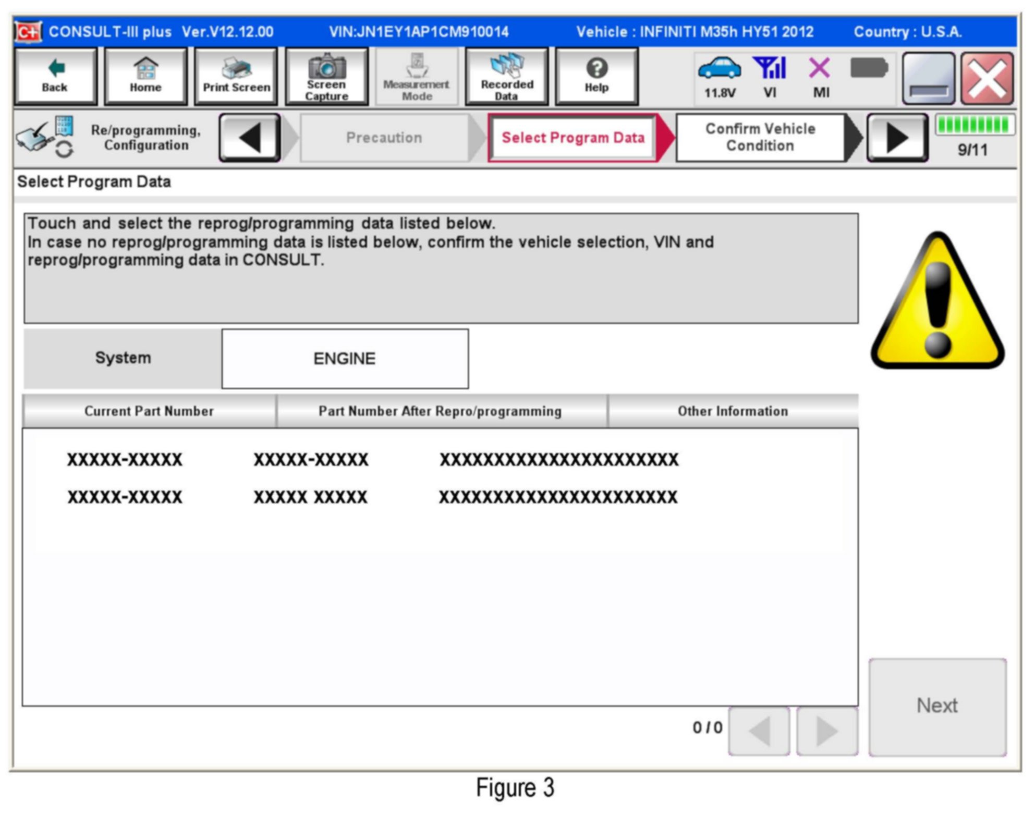Screen dimensions: 1035x839
Task: Click the yellow warning triangle icon
Action: tap(937, 305)
